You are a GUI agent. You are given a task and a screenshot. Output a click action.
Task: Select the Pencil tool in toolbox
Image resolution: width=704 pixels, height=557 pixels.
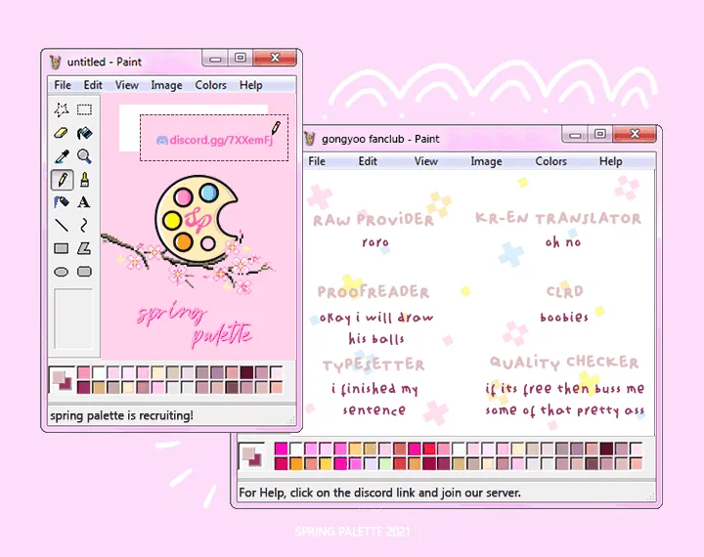click(62, 180)
